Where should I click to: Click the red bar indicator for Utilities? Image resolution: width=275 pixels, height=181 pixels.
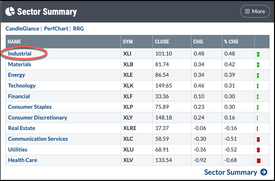coord(258,150)
